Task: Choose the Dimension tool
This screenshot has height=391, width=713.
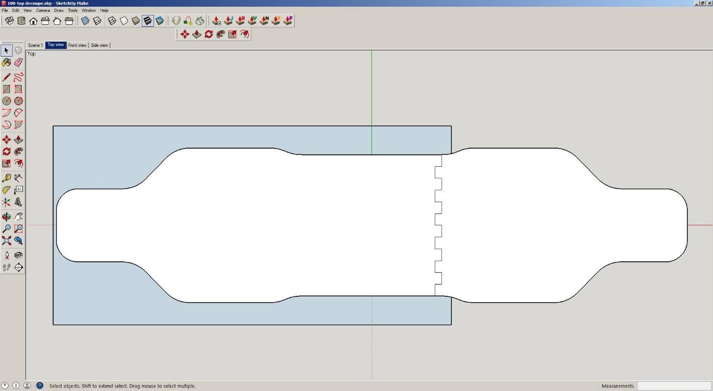Action: 19,178
